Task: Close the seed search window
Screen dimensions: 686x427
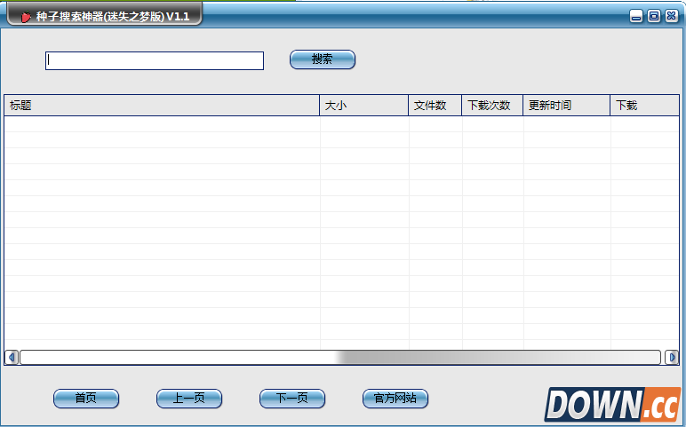Action: [671, 16]
